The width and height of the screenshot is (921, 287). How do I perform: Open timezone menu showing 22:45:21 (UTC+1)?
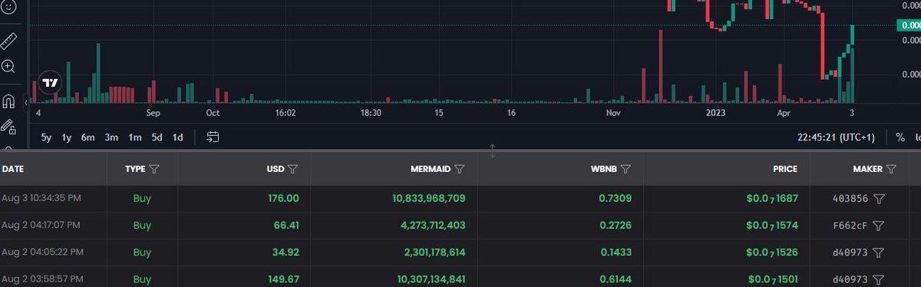835,137
